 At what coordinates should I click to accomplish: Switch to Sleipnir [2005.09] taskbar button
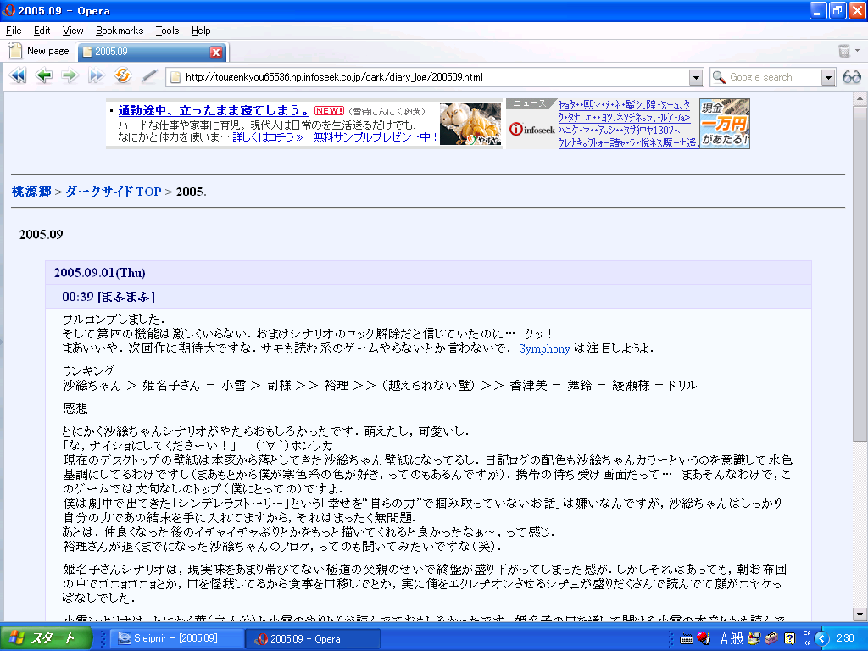coord(176,638)
